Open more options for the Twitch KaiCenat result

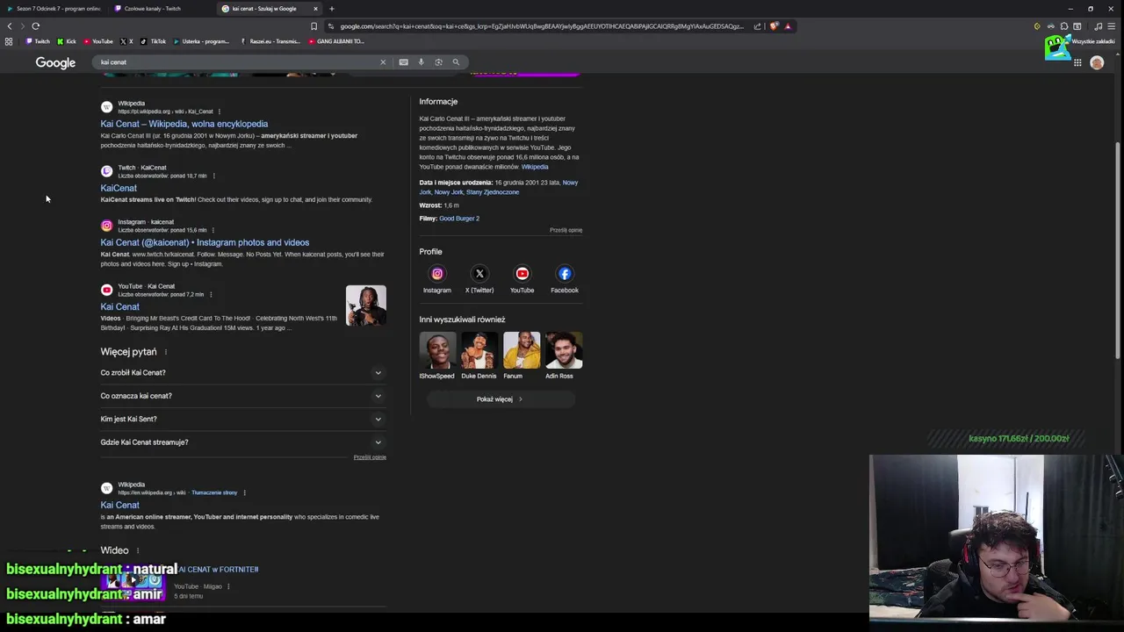[213, 176]
